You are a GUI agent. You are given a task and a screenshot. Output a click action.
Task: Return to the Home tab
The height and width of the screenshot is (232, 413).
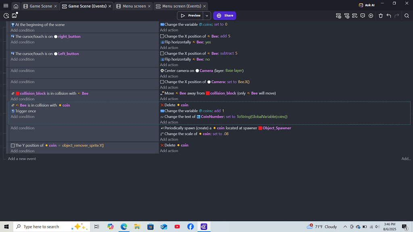[15, 6]
